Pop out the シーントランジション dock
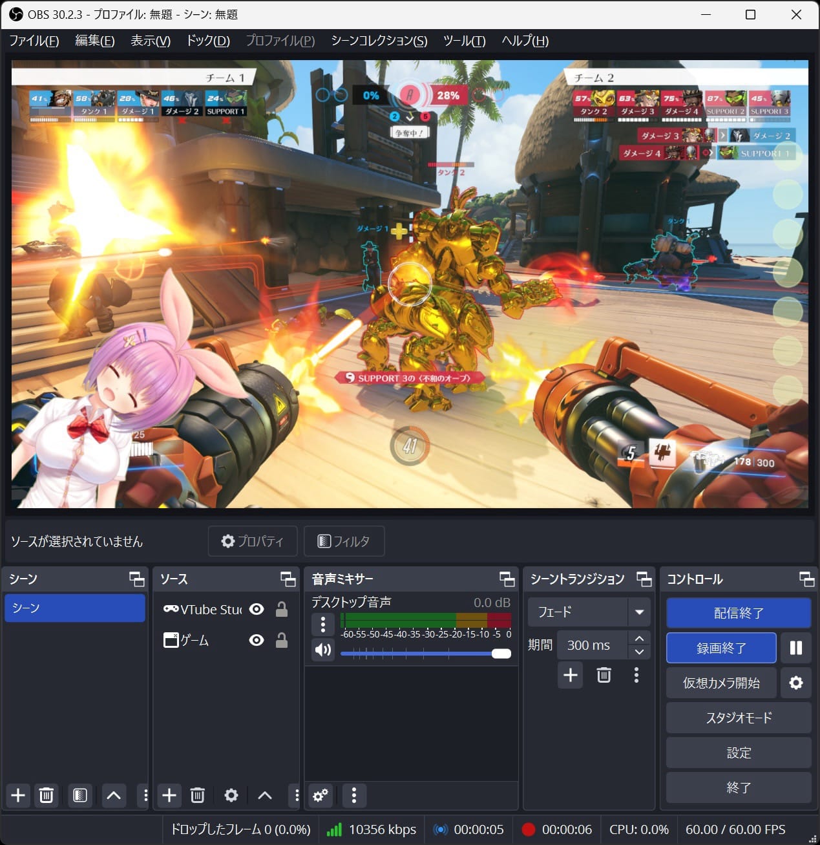 tap(644, 579)
